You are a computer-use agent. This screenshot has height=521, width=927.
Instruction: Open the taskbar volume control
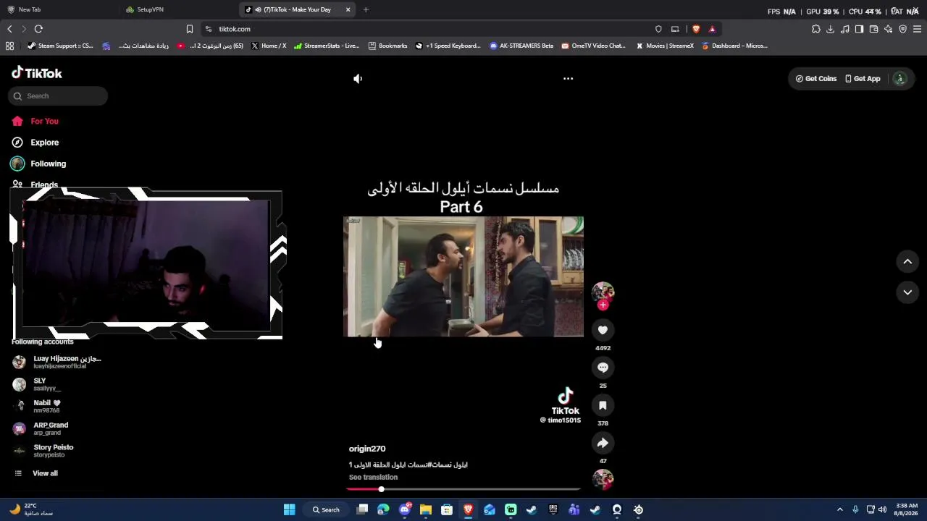[x=882, y=509]
